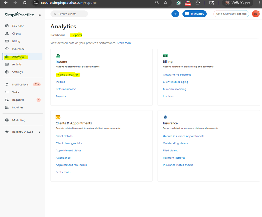Viewport: 262px width, 217px height.
Task: Open the Filed claims report
Action: tap(170, 150)
